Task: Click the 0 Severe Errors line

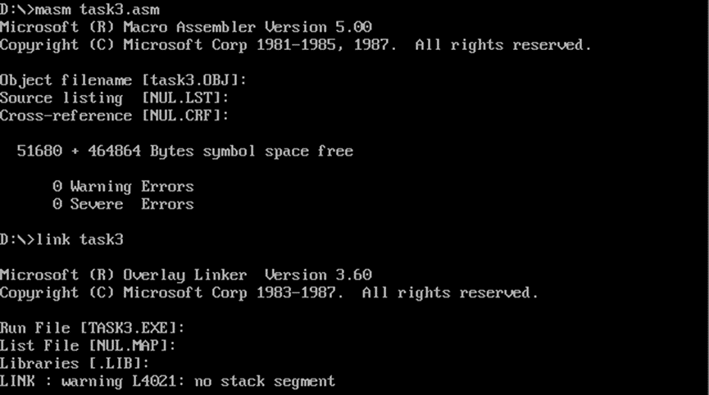Action: pyautogui.click(x=123, y=204)
